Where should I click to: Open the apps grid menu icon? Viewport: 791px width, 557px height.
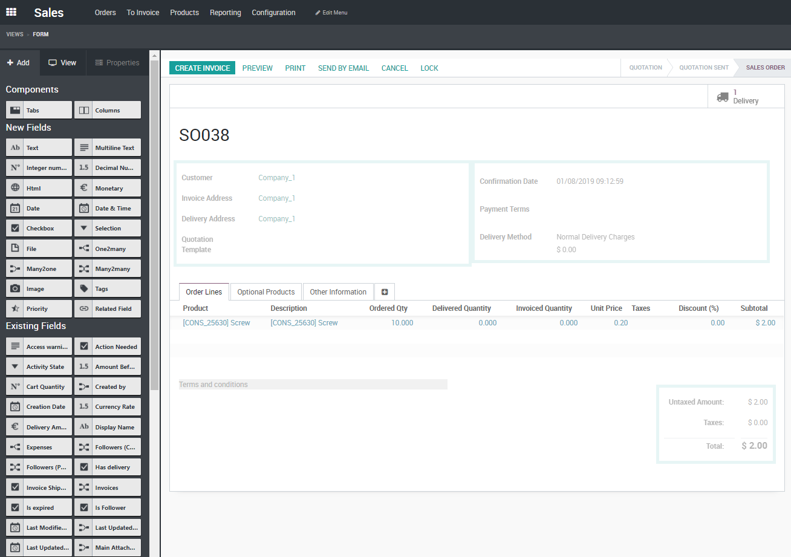tap(11, 12)
